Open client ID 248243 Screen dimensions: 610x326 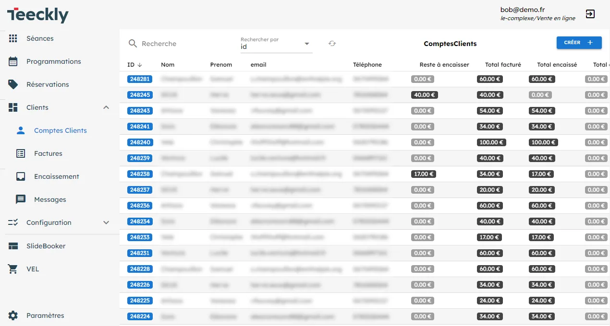pos(140,111)
